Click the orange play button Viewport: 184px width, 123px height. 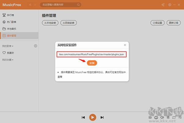point(93,117)
